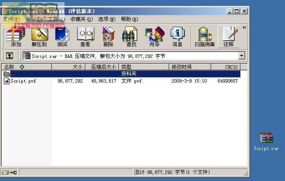This screenshot has height=181, width=285.
Task: Click the CRC value 649D0657
Action: (x=228, y=81)
